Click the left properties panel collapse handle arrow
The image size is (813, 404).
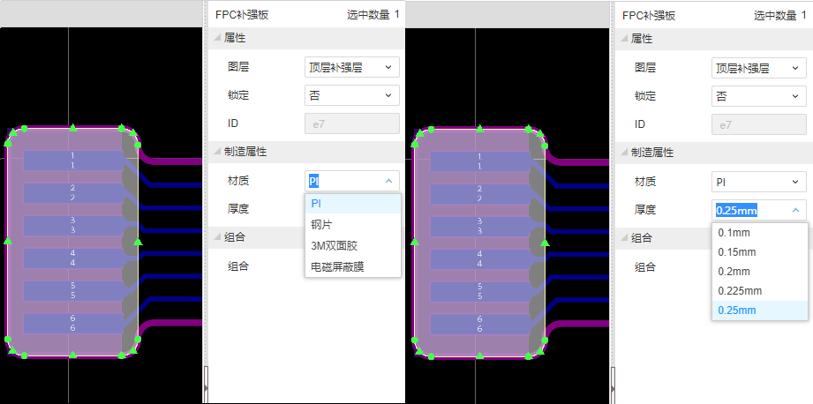(x=206, y=386)
